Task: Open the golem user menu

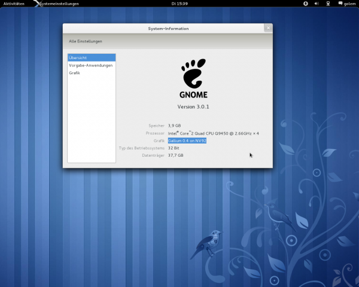Action: 347,4
